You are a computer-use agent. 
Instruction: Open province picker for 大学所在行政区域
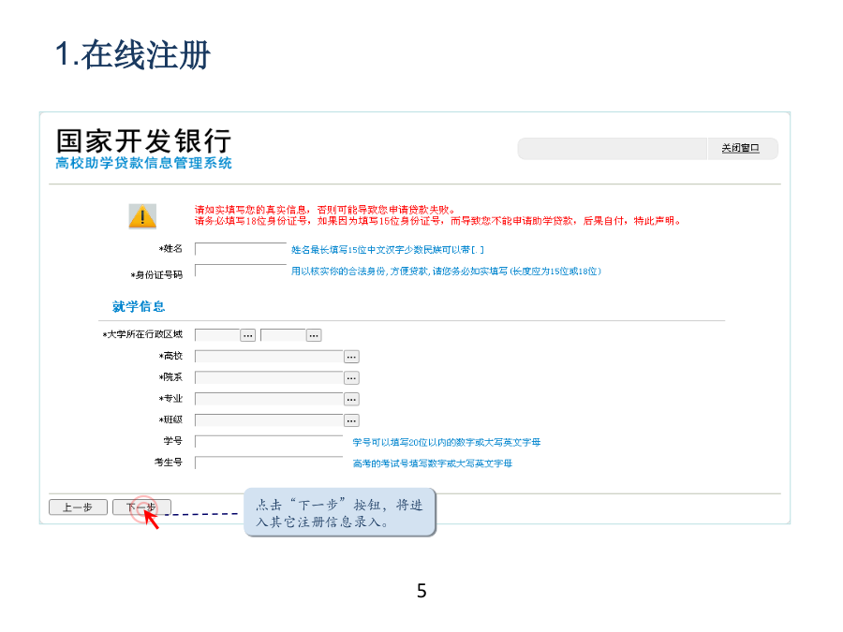pos(248,335)
